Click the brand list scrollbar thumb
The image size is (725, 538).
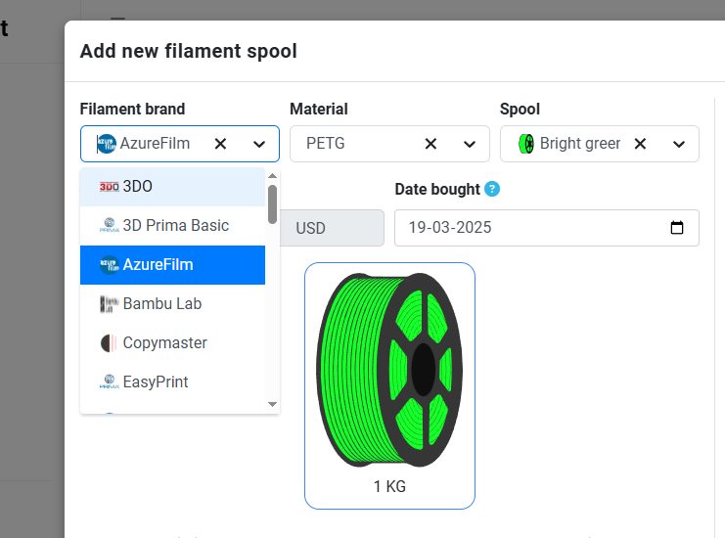click(x=272, y=204)
